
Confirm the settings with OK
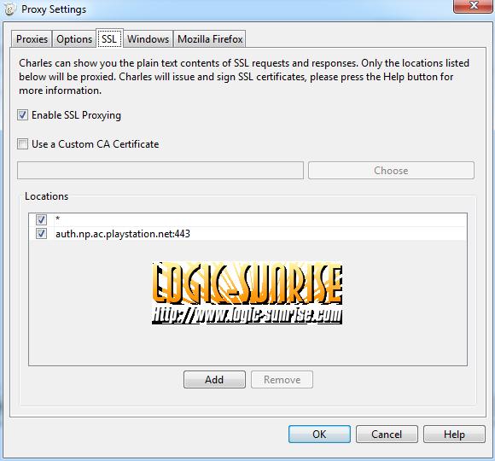click(319, 435)
